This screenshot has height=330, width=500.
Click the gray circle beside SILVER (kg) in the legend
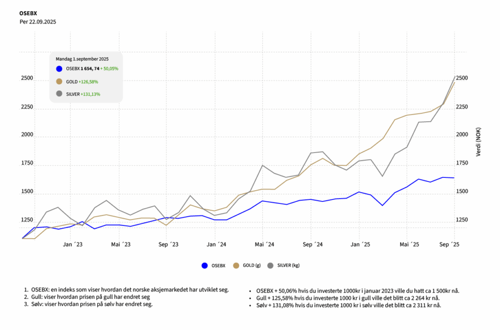[271, 265]
